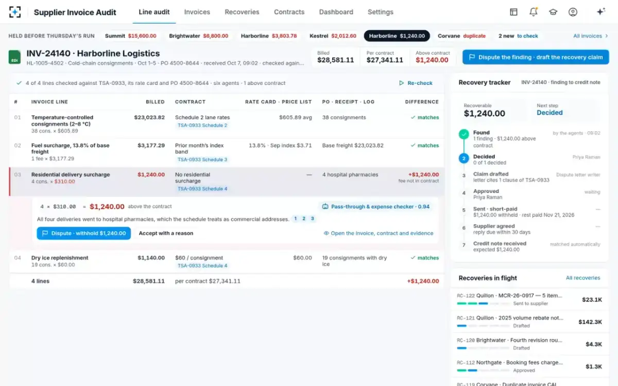Select the Corvane duplicate invoice pill
This screenshot has height=386, width=618.
click(x=461, y=36)
